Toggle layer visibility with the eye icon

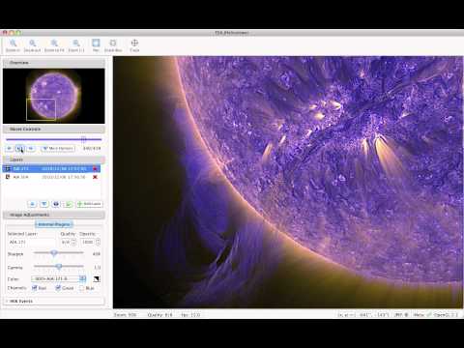pos(56,204)
